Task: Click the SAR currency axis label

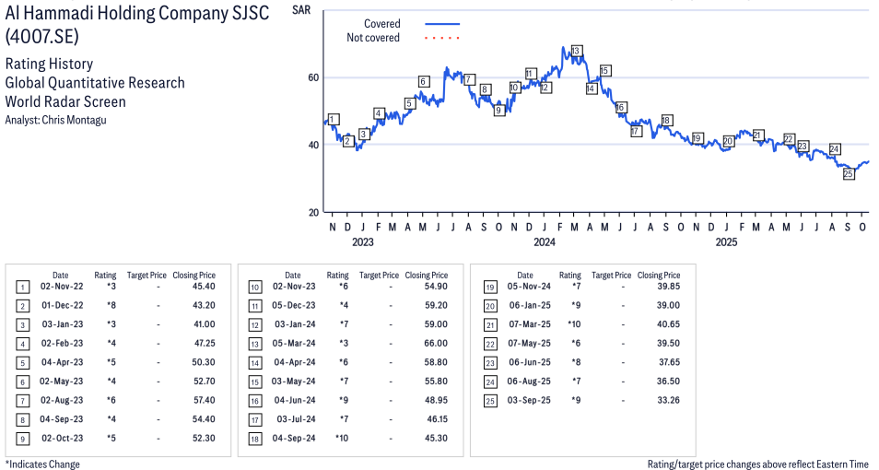Action: click(x=300, y=9)
